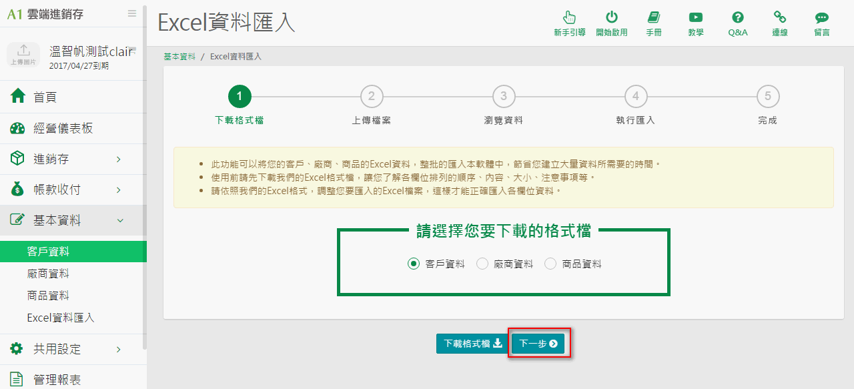Screen dimensions: 854x389
Task: Click the 基本資料 breadcrumb link
Action: tap(179, 57)
